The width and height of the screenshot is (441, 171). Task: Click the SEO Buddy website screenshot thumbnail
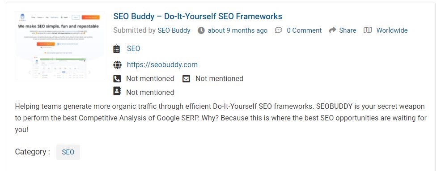click(x=59, y=45)
